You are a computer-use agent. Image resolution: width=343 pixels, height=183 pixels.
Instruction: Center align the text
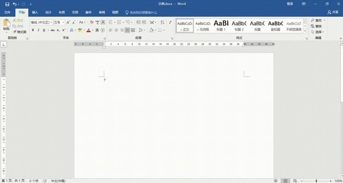116,30
